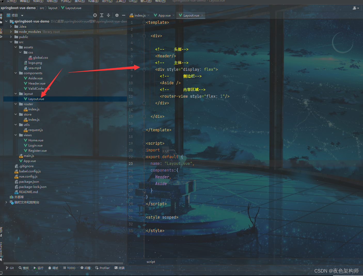Image resolution: width=363 pixels, height=276 pixels.
Task: Collapse the views folder
Action: pos(16,135)
